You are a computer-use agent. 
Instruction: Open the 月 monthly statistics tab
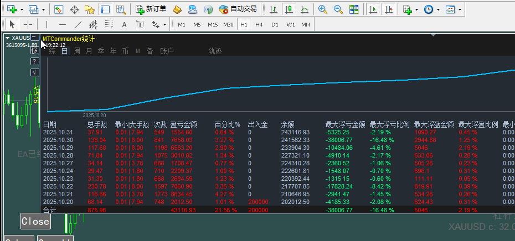pos(89,51)
